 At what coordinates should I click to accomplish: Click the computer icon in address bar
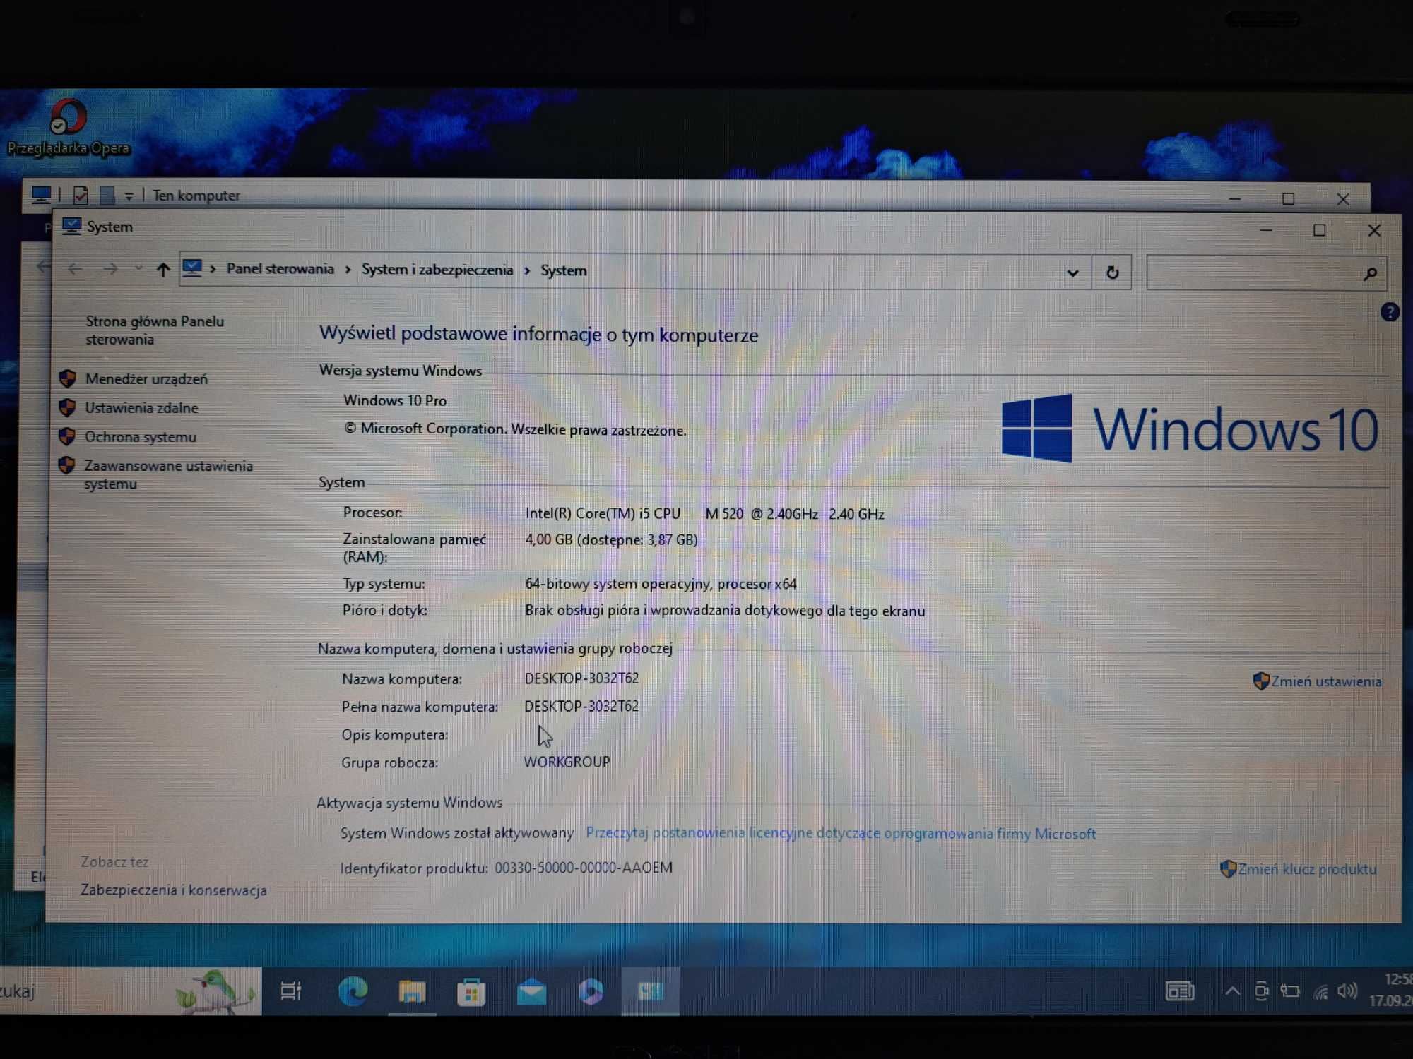192,268
